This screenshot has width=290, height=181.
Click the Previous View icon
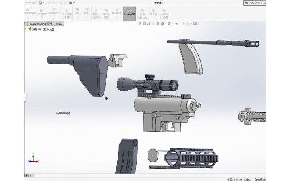point(149,24)
